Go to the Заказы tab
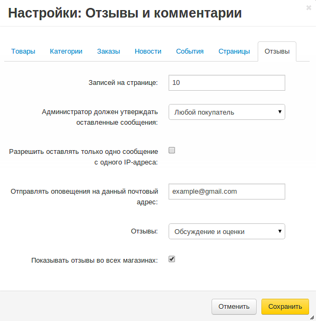Image resolution: width=316 pixels, height=321 pixels. coord(108,51)
